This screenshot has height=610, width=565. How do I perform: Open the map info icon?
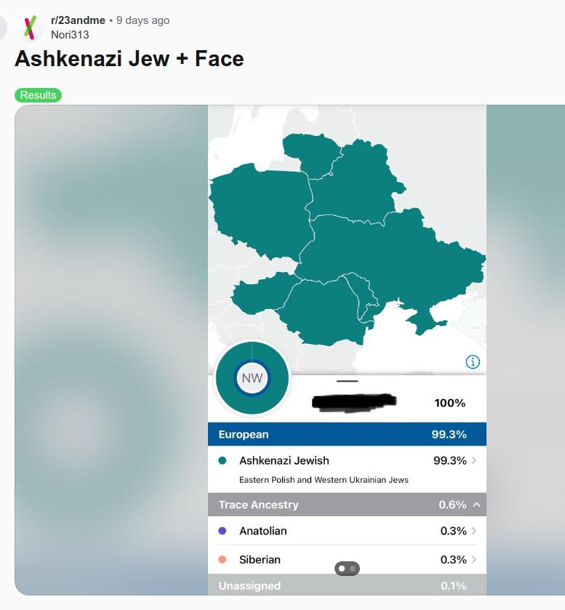[x=473, y=362]
